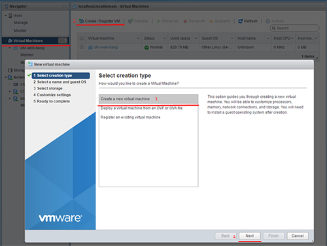Open Monitor under Host in Navigator

tap(20, 31)
